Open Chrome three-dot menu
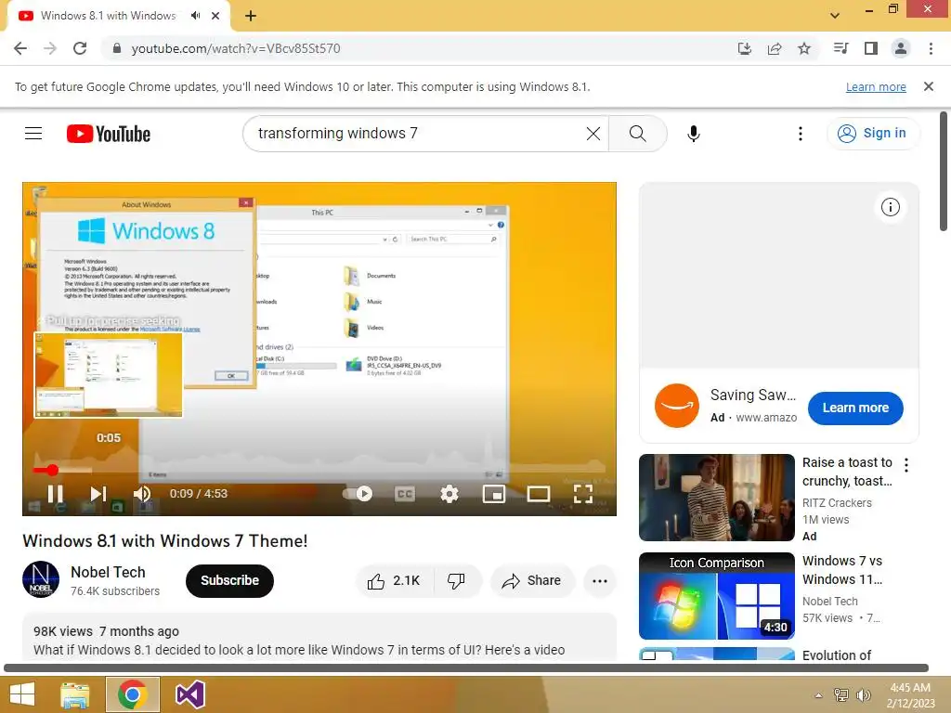Screen dimensions: 951x713 click(x=931, y=48)
